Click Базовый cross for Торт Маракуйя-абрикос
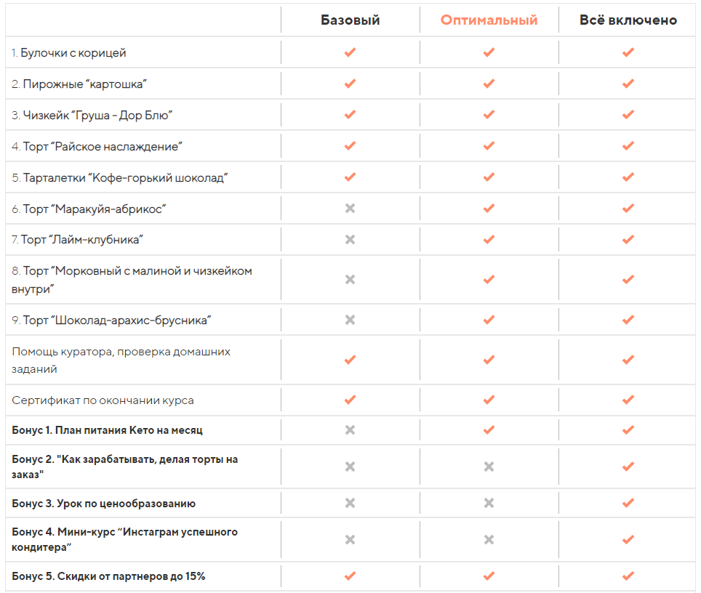Screen dimensions: 701x593 (350, 209)
